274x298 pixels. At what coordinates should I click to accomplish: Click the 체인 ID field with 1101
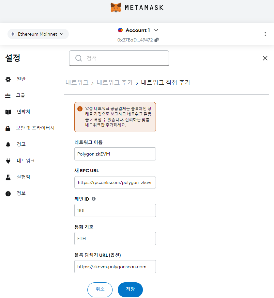(115, 210)
